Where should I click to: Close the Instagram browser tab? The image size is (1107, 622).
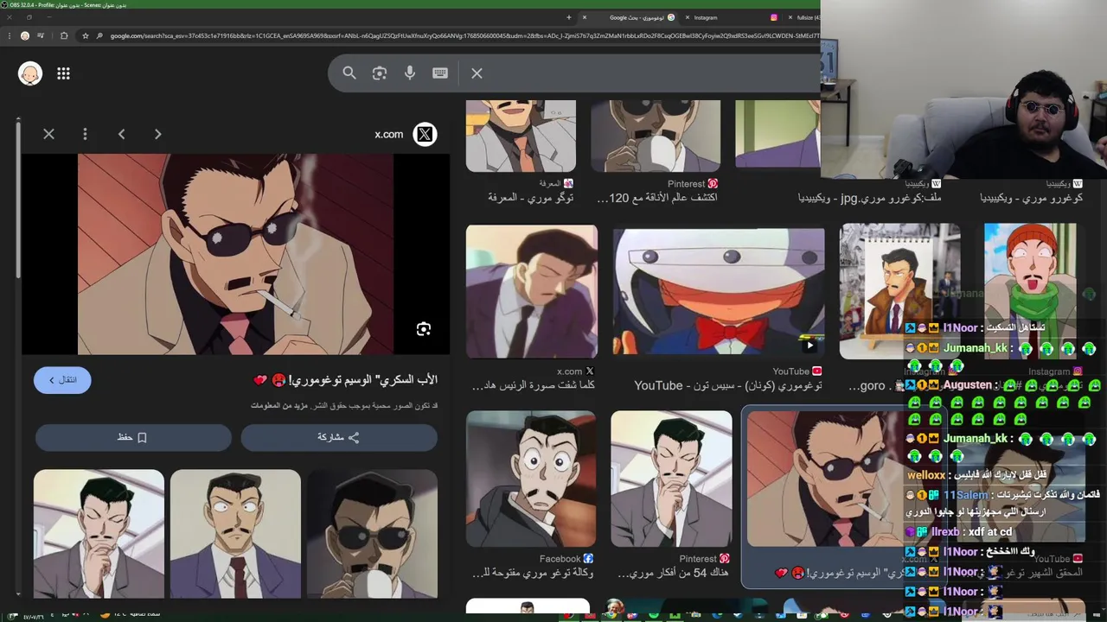coord(688,17)
